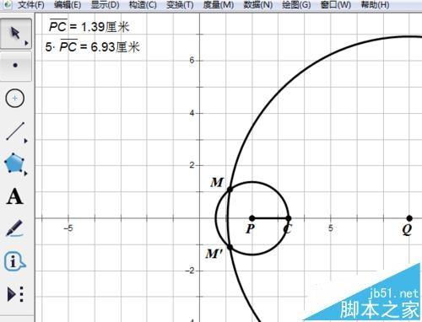Image resolution: width=422 pixels, height=322 pixels.
Task: Click the label Q
Action: [x=407, y=229]
